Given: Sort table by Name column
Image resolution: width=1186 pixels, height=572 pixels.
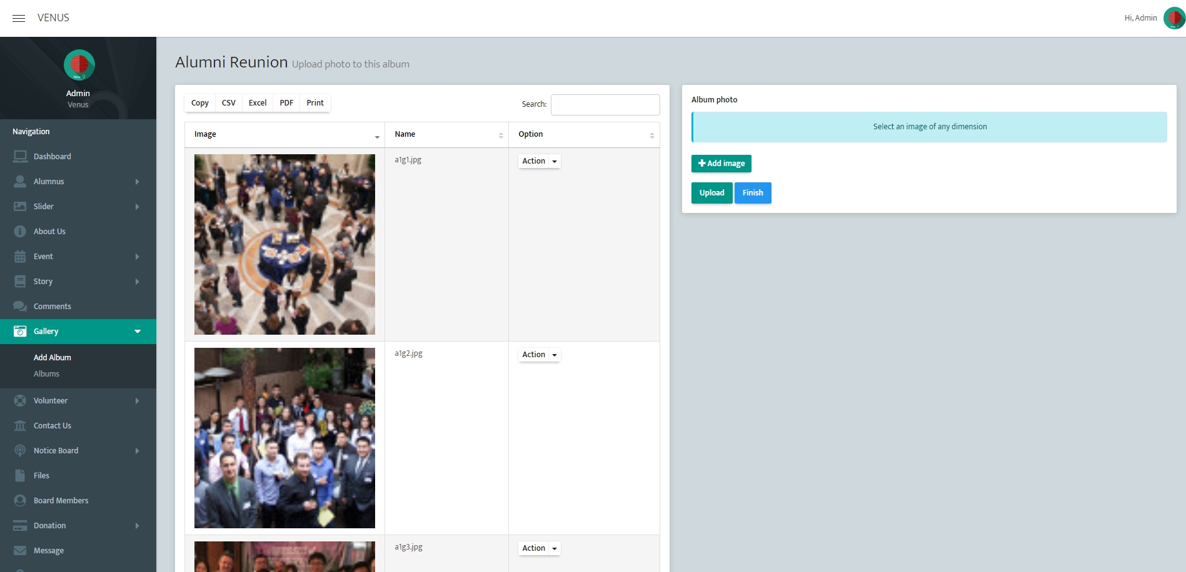Looking at the screenshot, I should point(446,134).
